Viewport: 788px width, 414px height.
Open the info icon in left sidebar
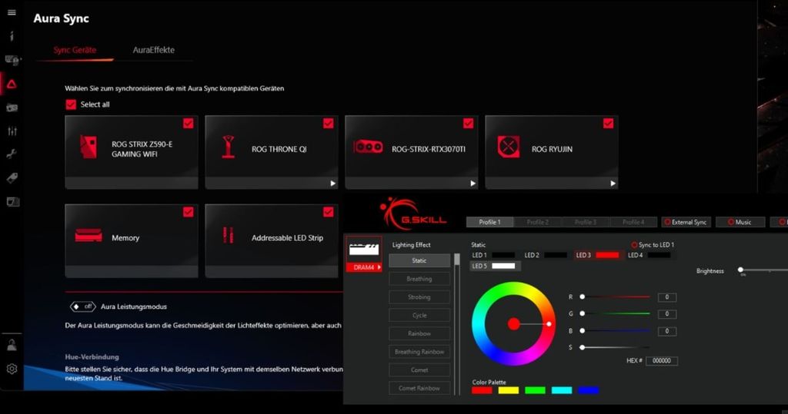pyautogui.click(x=12, y=36)
